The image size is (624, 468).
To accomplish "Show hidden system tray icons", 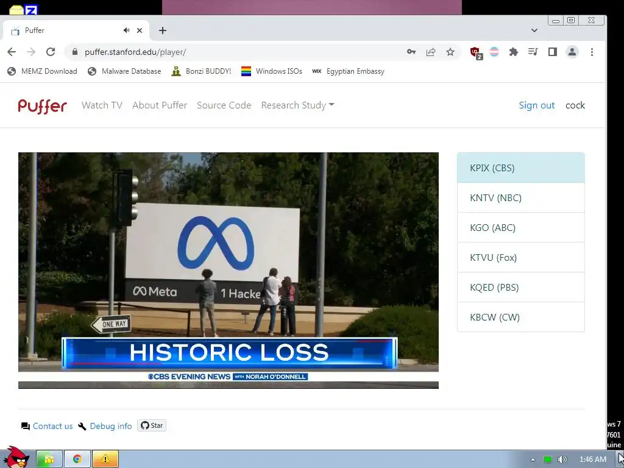I will (x=533, y=459).
